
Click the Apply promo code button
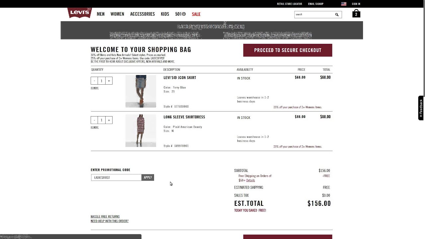[148, 178]
